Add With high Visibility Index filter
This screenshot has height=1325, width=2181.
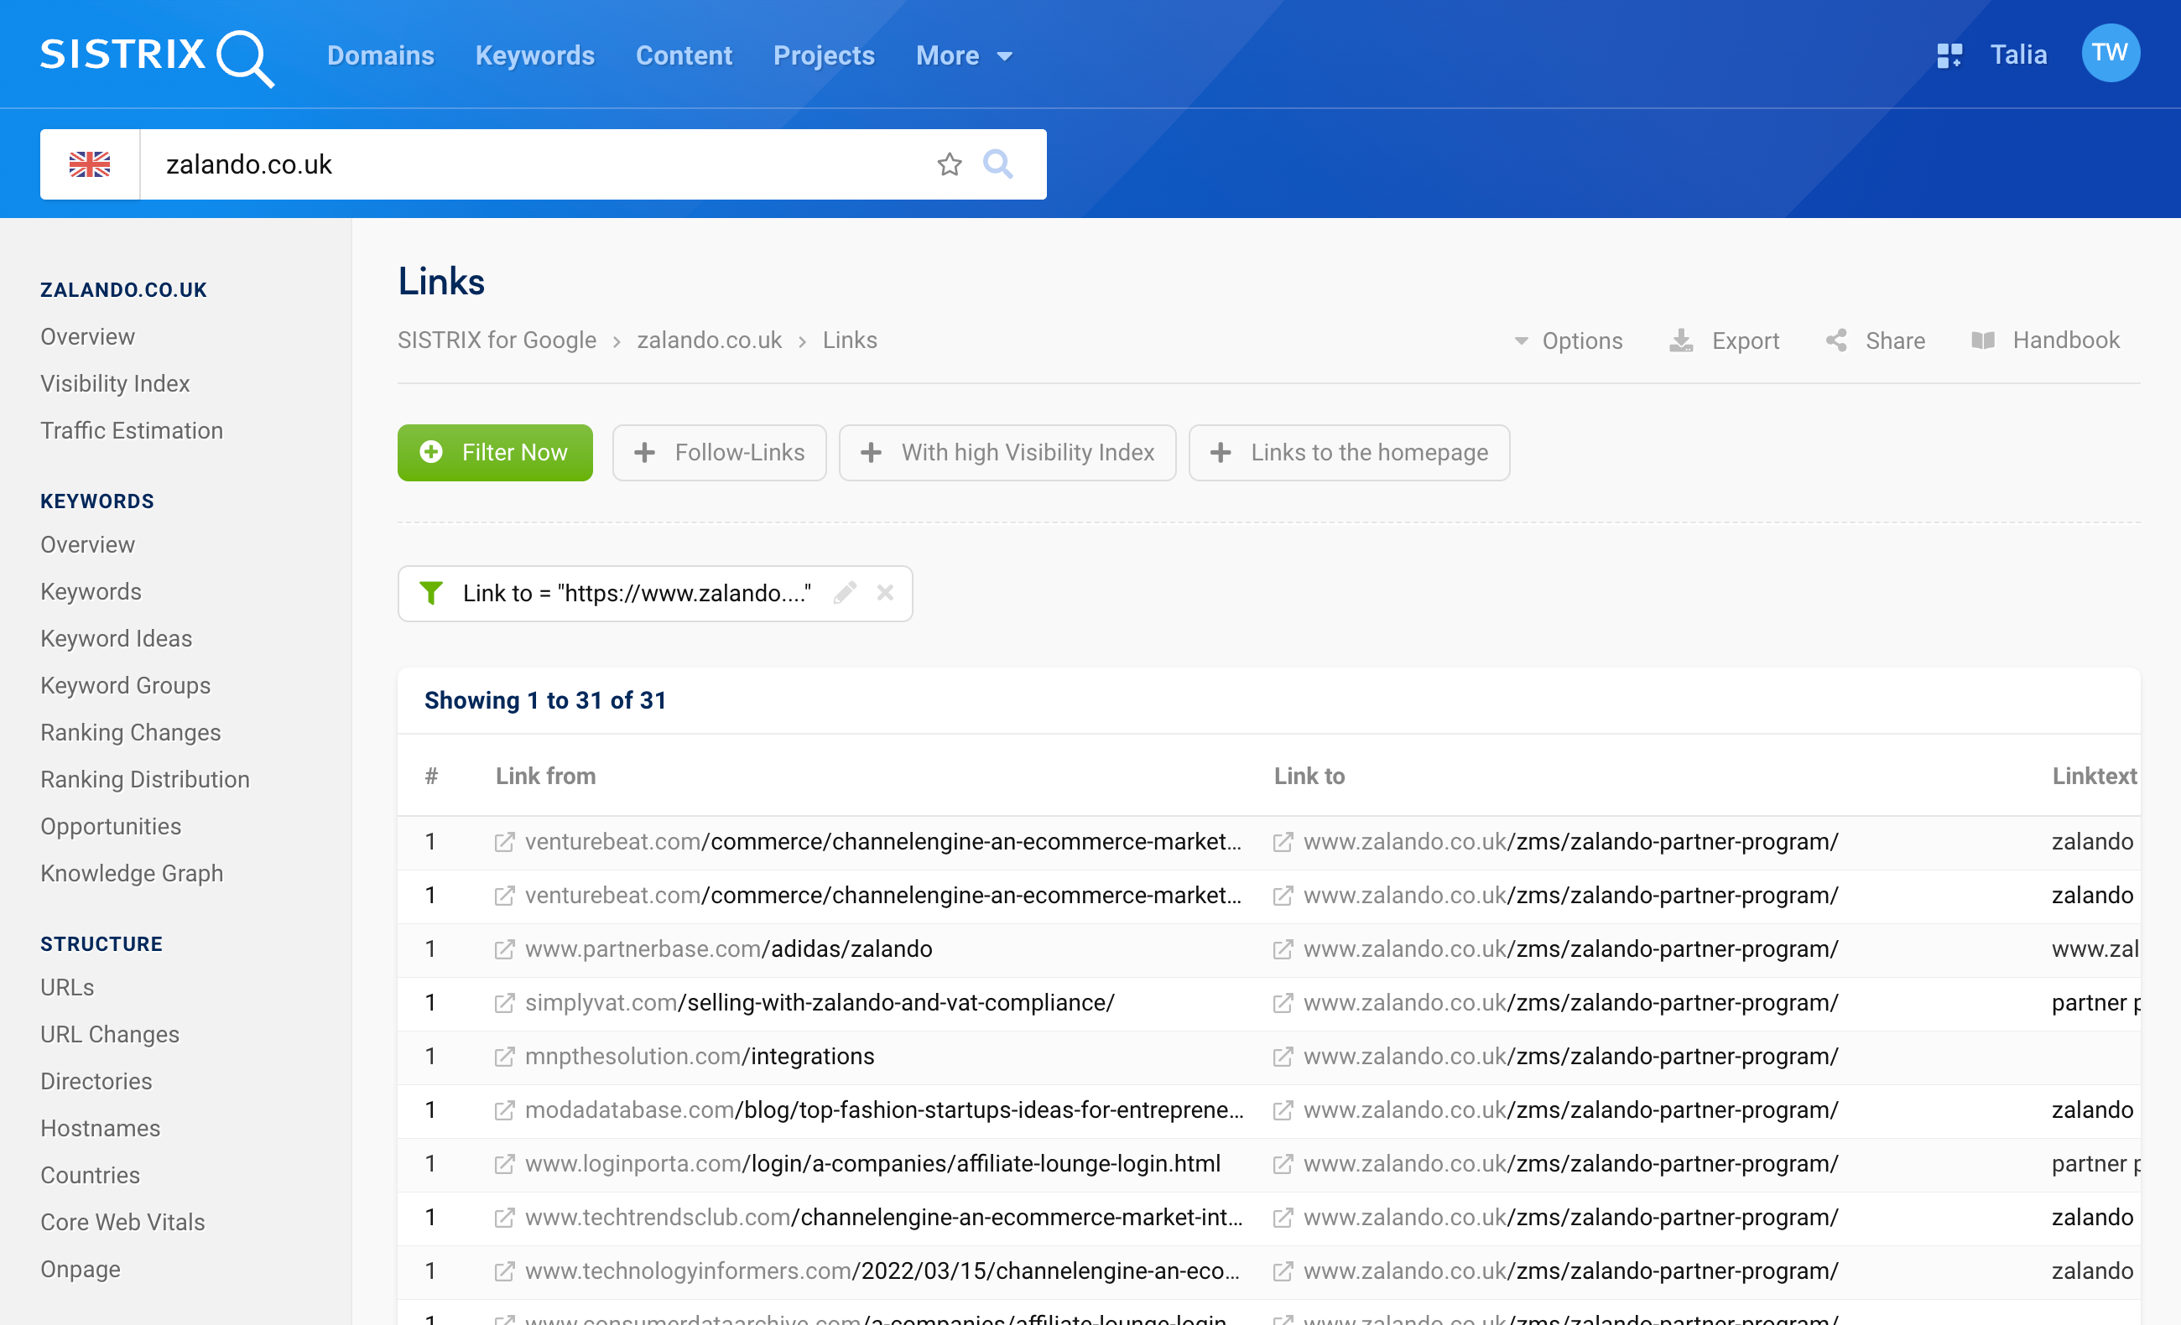pos(1007,452)
